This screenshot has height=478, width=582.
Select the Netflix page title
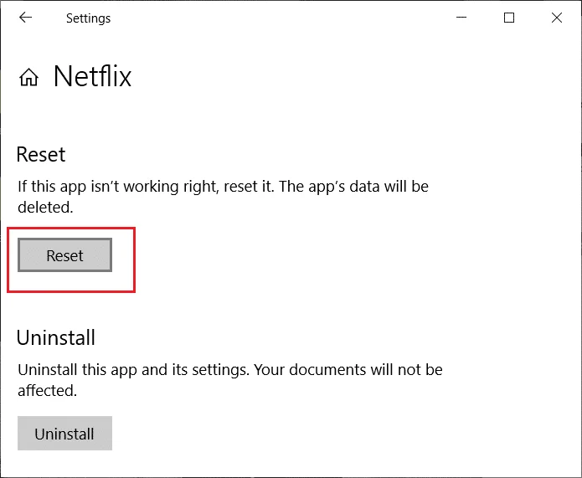[92, 76]
